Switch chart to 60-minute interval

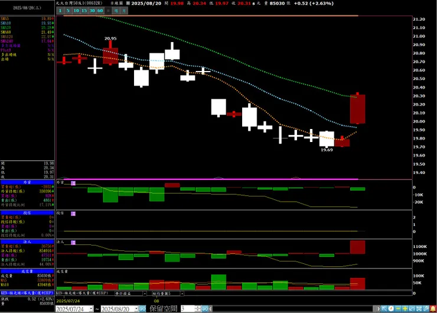(100, 11)
